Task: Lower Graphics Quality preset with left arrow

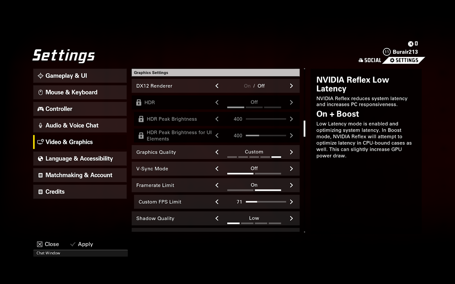Action: click(x=217, y=152)
